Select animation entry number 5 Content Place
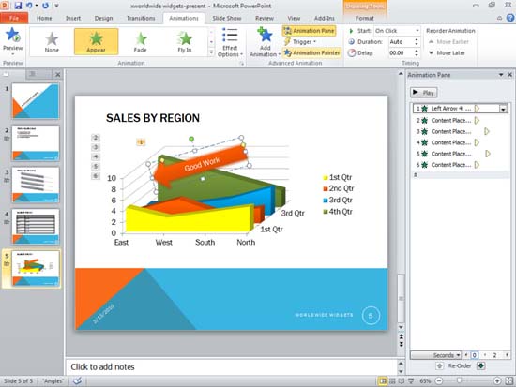The height and width of the screenshot is (387, 516). pos(460,154)
